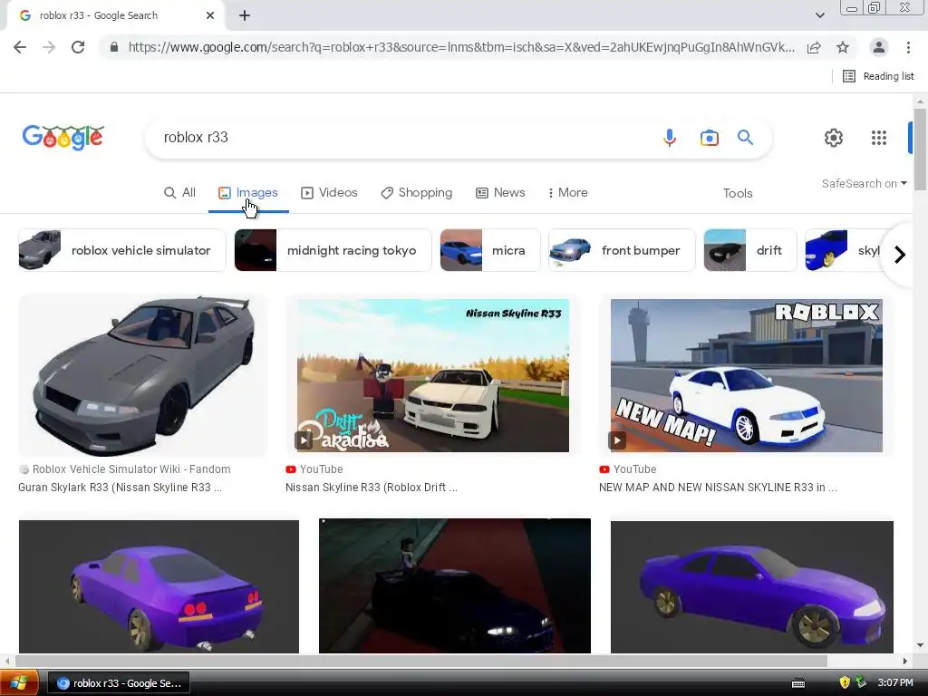Screen dimensions: 928x696
Task: Share this page via share icon
Action: click(814, 47)
